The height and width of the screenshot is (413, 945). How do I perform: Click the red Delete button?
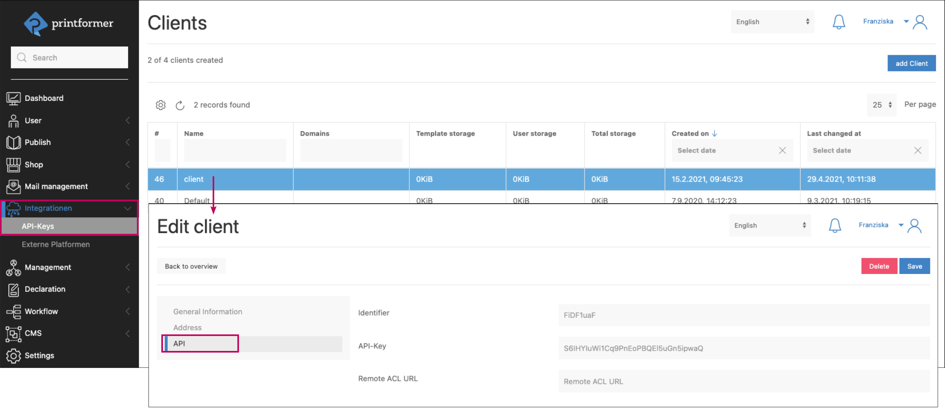[878, 266]
